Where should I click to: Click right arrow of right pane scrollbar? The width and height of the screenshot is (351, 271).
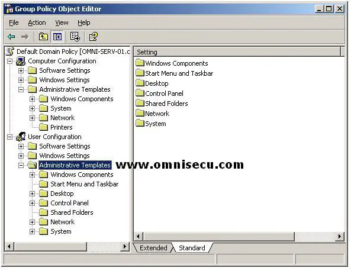click(340, 236)
